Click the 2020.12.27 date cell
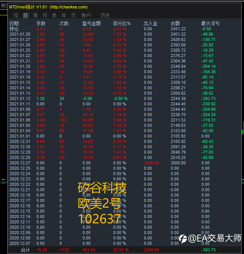Screen dimensions: 244x254 tap(20, 163)
